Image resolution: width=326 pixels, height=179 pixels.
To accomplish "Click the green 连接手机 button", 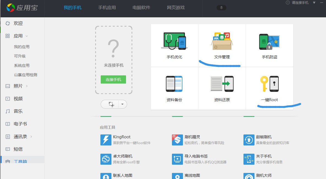I will (x=113, y=79).
